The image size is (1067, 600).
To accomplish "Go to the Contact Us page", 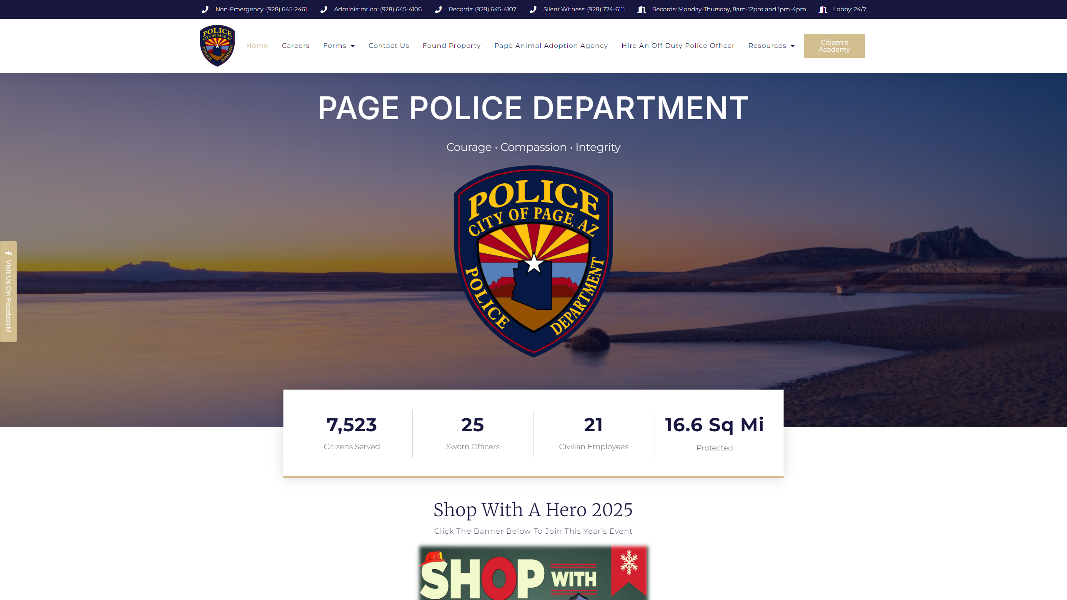I will pyautogui.click(x=388, y=46).
